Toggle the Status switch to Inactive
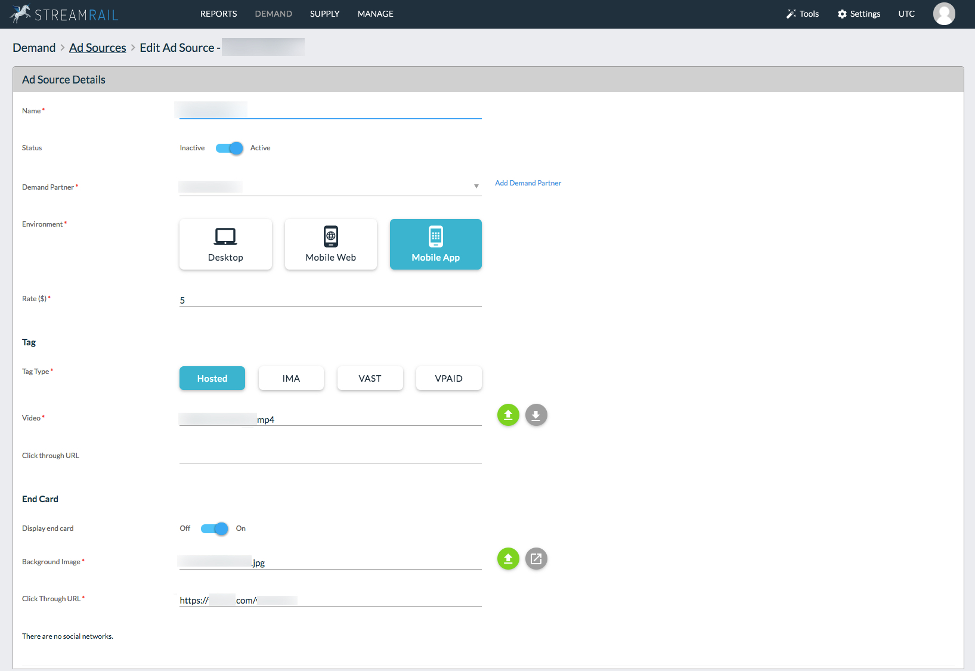 228,148
